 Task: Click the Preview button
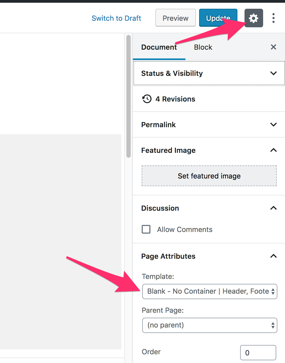[x=175, y=18]
